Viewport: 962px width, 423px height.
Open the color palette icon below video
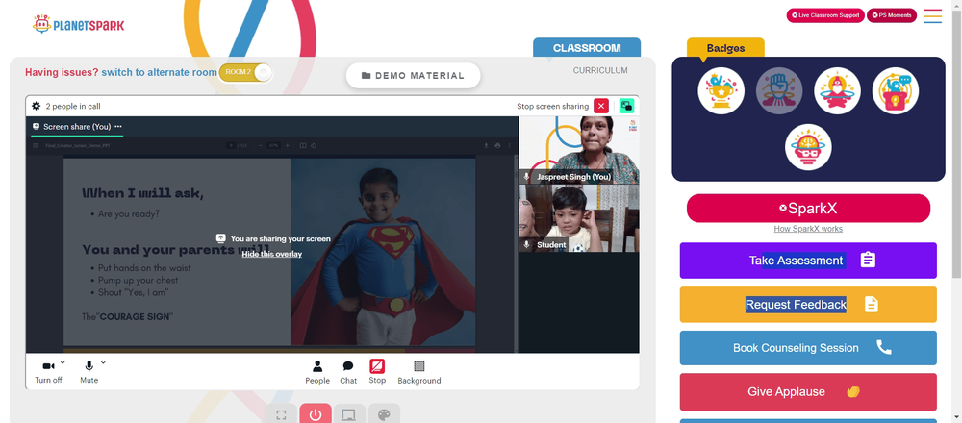(384, 415)
